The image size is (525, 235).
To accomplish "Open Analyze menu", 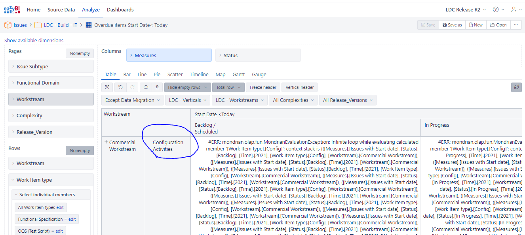I will point(91,9).
